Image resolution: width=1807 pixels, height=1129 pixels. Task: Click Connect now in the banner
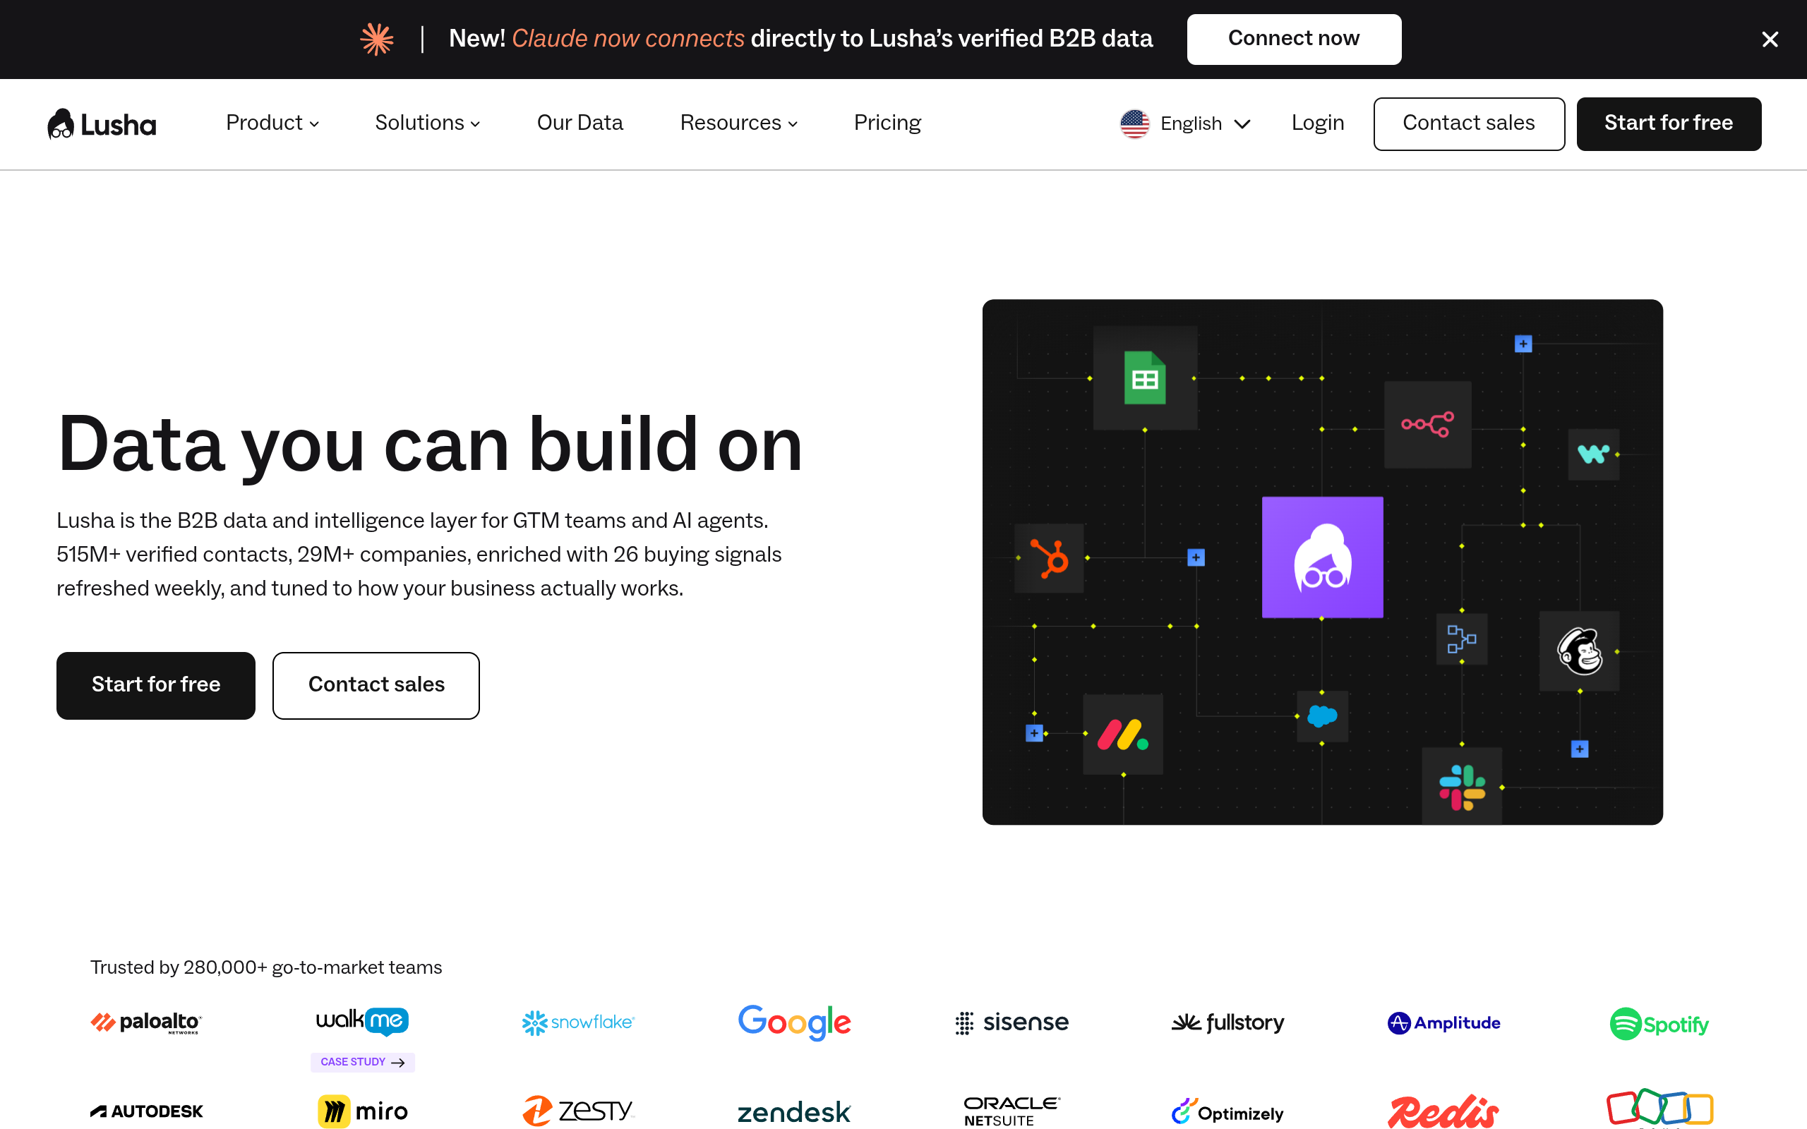click(x=1294, y=39)
